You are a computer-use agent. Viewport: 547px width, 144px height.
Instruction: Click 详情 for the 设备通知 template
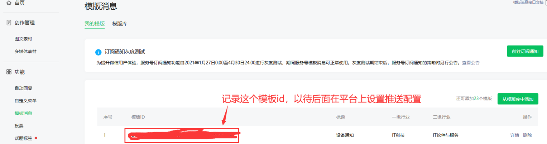[515, 135]
